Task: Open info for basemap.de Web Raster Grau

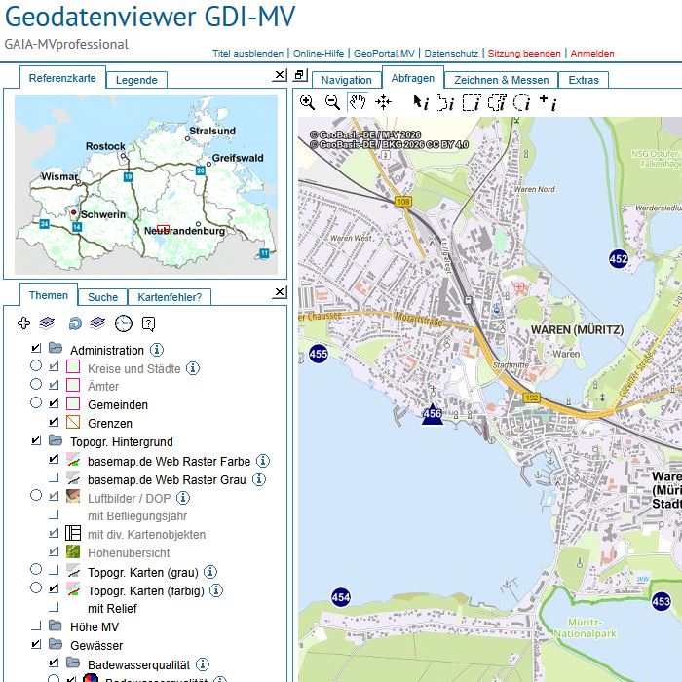Action: 259,479
